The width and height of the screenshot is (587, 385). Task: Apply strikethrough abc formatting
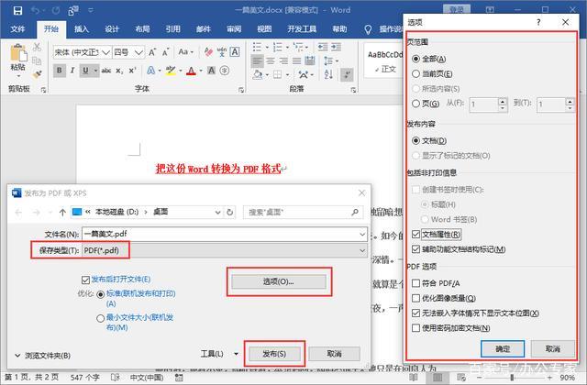(x=106, y=71)
